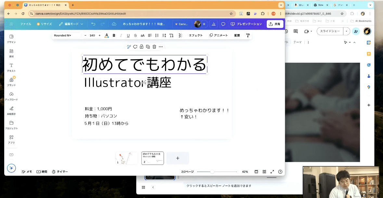Open the ブランド panel
383x198 pixels.
coord(11,82)
